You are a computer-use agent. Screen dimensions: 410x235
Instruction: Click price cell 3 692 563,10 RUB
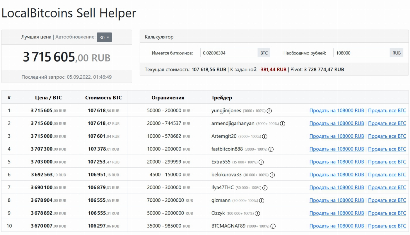pos(48,175)
